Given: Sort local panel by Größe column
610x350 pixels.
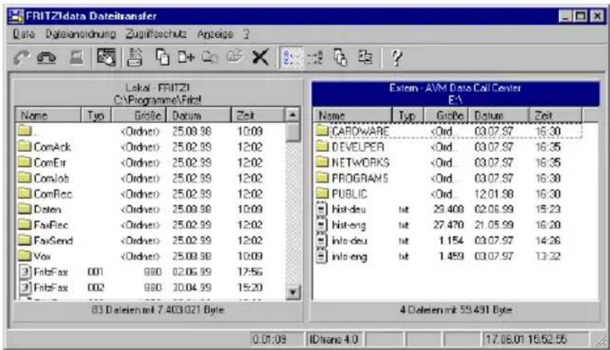Looking at the screenshot, I should 139,115.
